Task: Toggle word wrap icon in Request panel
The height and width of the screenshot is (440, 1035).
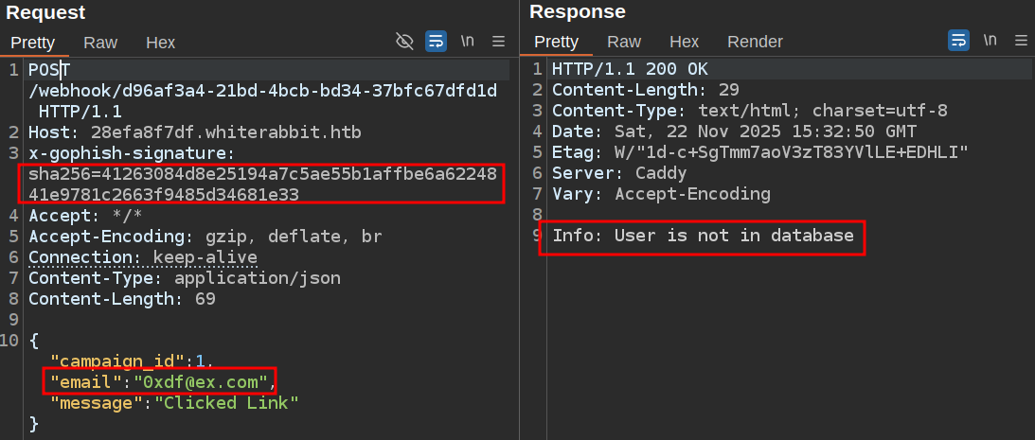Action: [x=436, y=41]
